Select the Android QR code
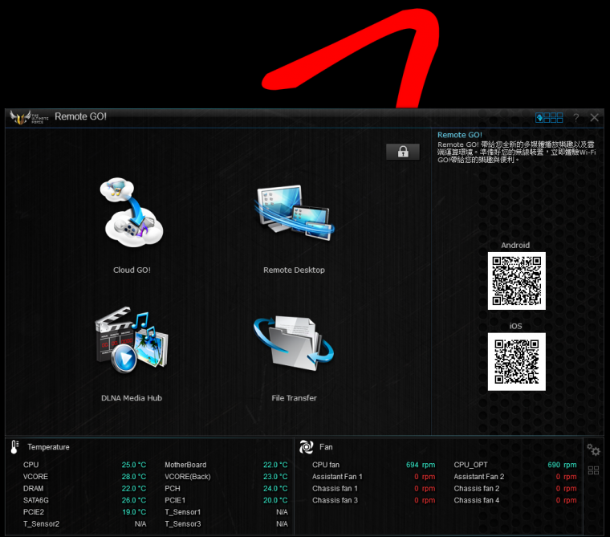Image resolution: width=610 pixels, height=537 pixels. (516, 281)
